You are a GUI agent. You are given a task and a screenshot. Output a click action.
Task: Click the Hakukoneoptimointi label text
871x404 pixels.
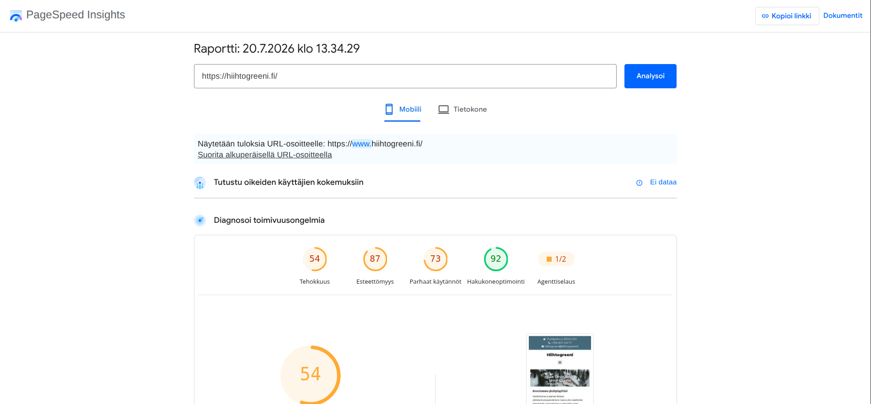pyautogui.click(x=496, y=281)
